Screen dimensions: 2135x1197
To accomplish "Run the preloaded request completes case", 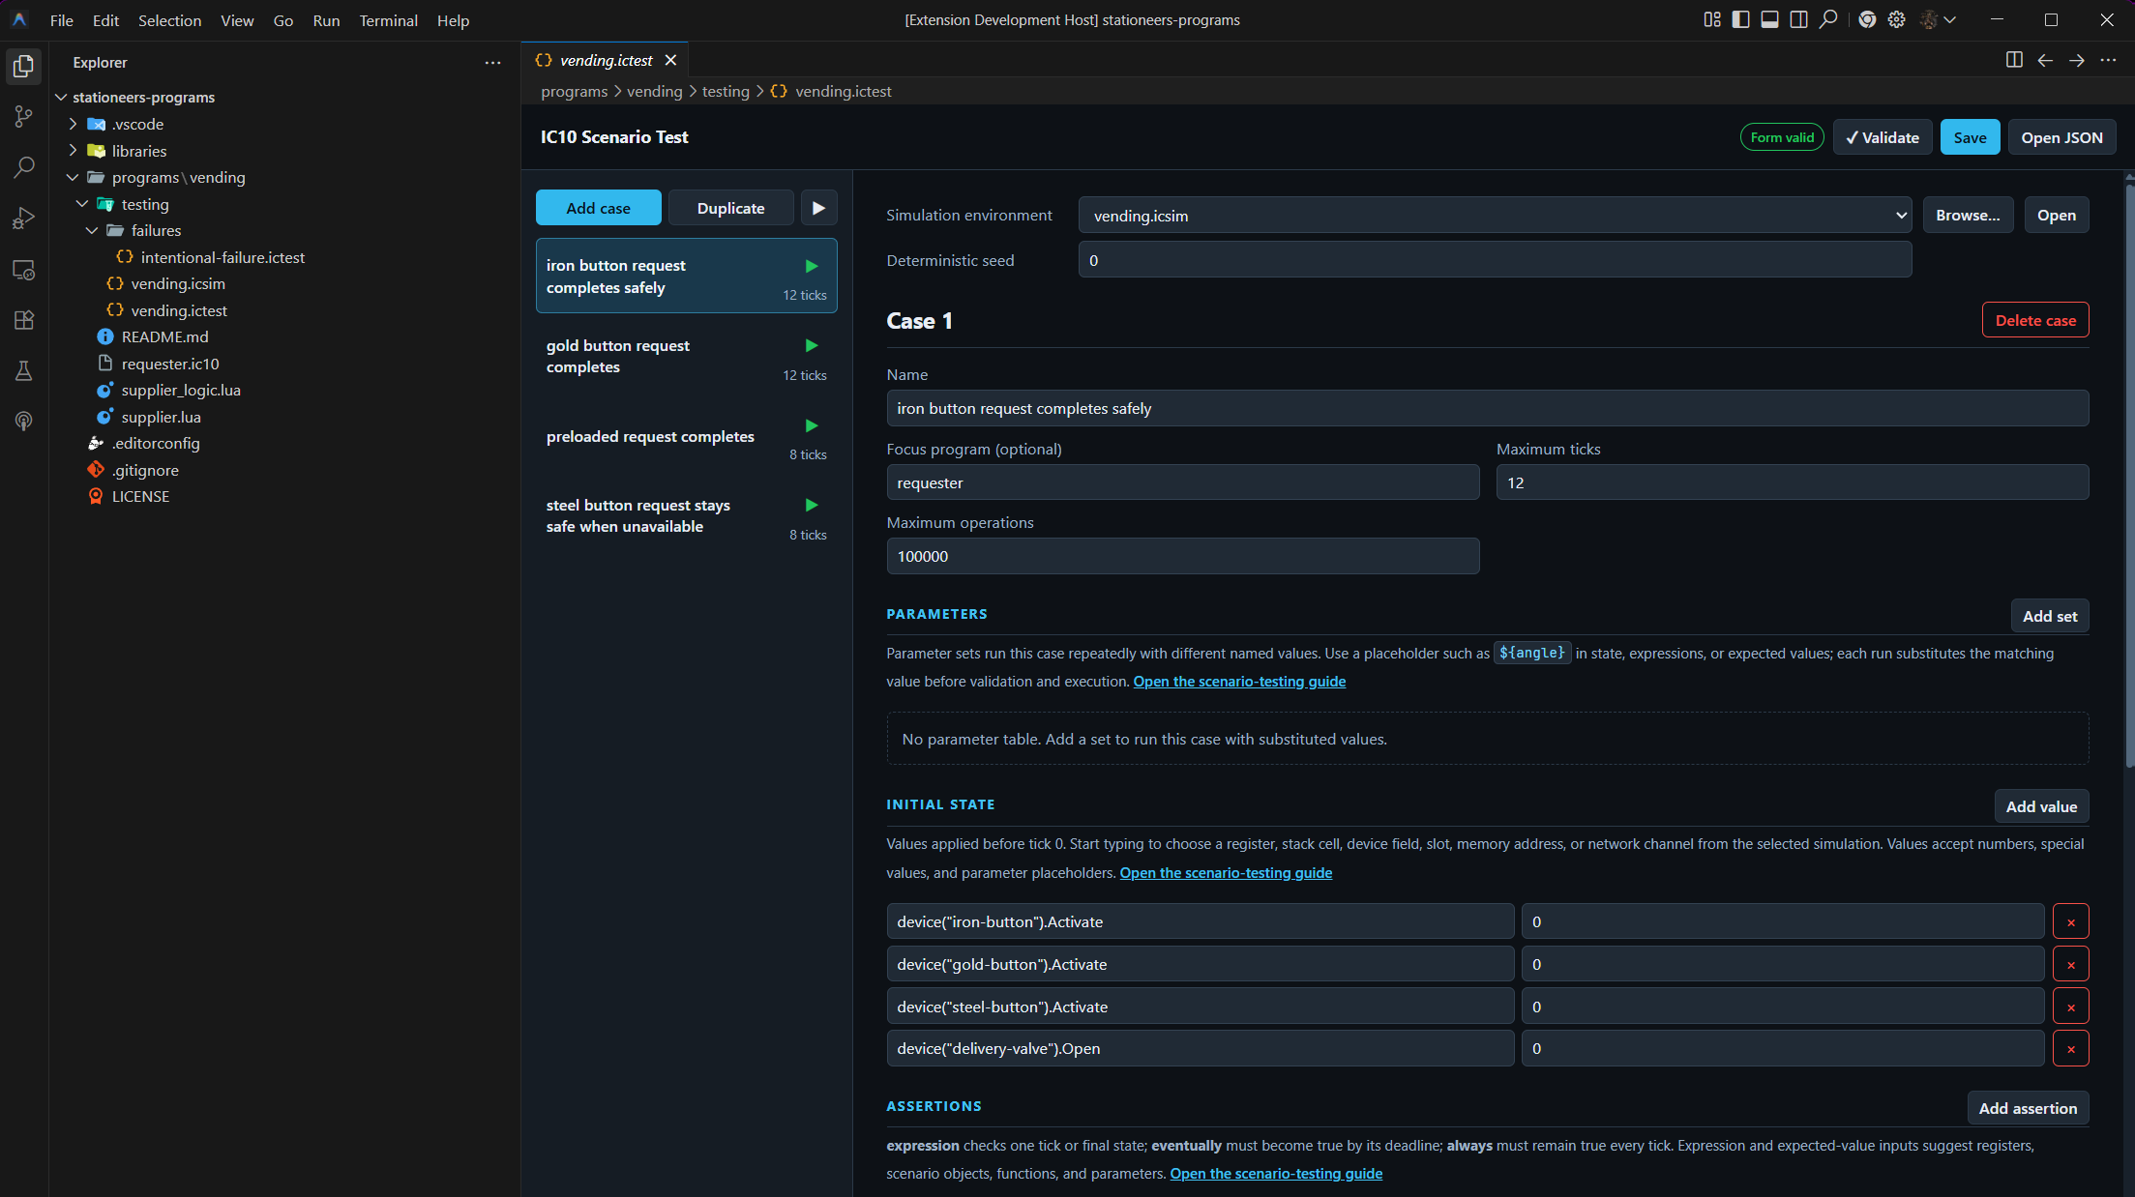I will click(812, 425).
